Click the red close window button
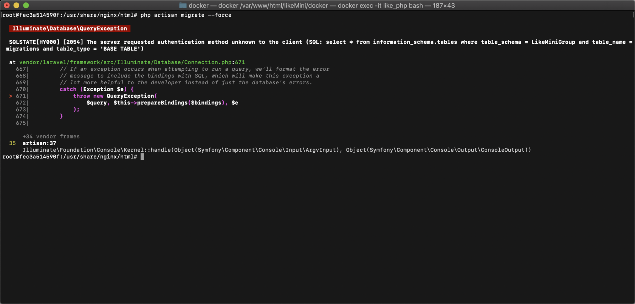This screenshot has height=304, width=635. click(x=7, y=5)
